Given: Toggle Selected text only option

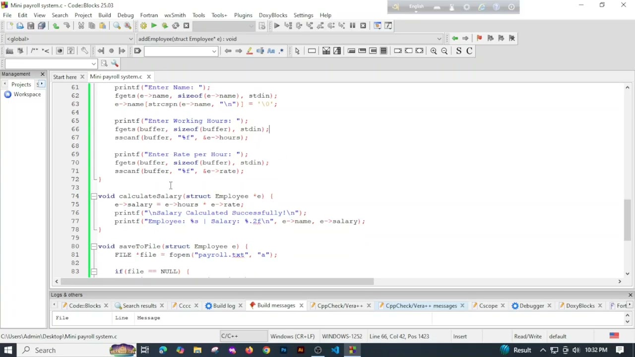Looking at the screenshot, I should pyautogui.click(x=260, y=51).
